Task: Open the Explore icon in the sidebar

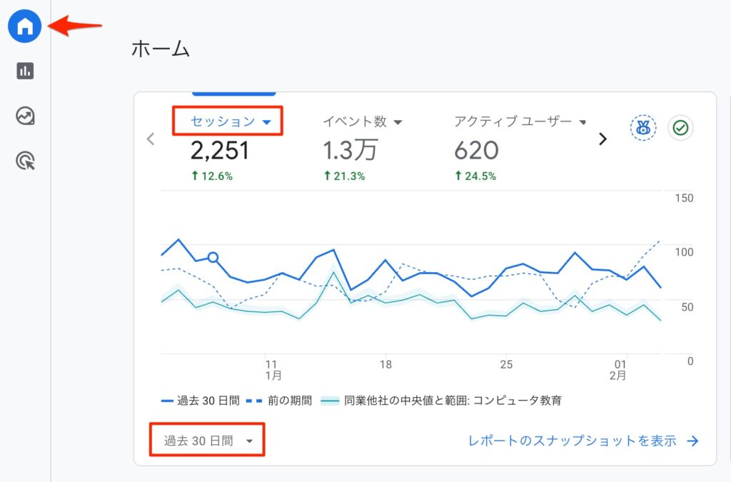Action: click(x=25, y=116)
